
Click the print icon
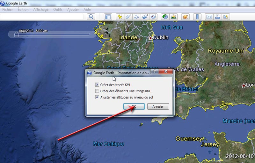pyautogui.click(x=217, y=17)
